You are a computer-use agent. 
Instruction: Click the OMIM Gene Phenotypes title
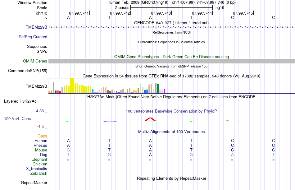coord(171,57)
